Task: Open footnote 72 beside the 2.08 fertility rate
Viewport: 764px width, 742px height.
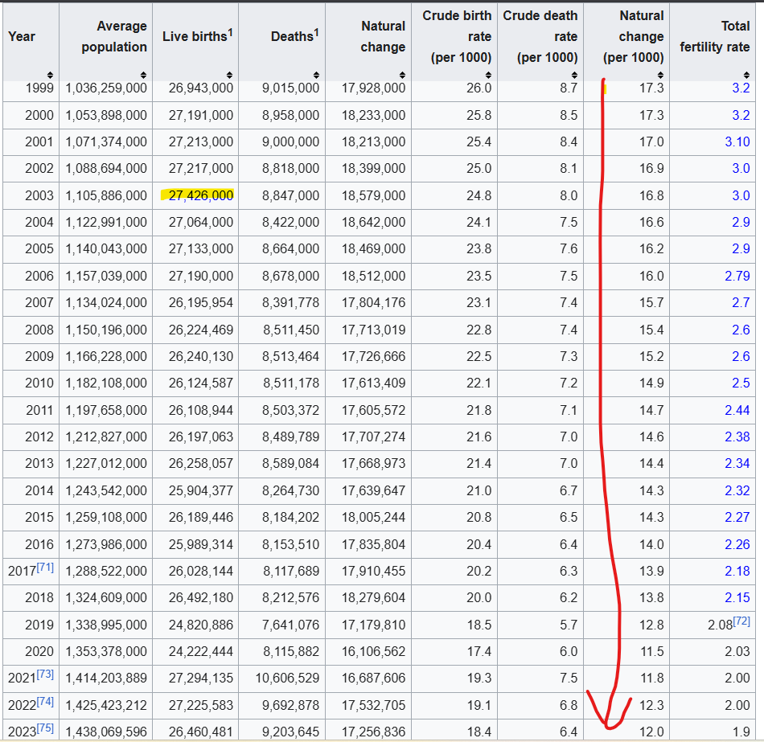Action: [x=741, y=621]
